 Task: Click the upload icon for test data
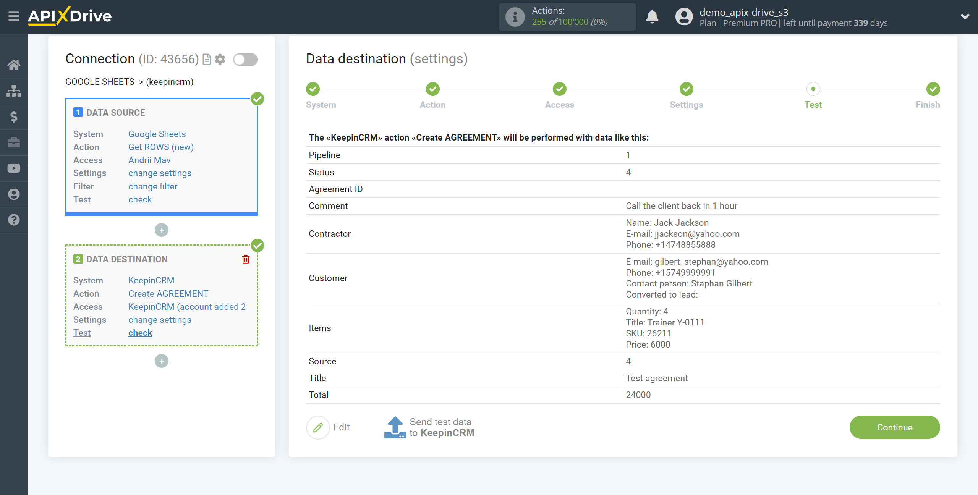tap(395, 427)
